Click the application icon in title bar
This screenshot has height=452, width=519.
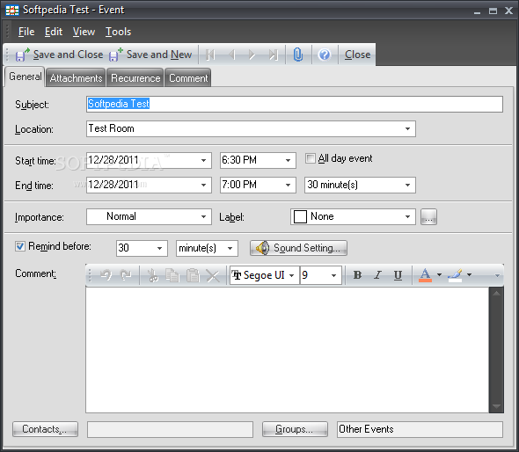pyautogui.click(x=12, y=11)
